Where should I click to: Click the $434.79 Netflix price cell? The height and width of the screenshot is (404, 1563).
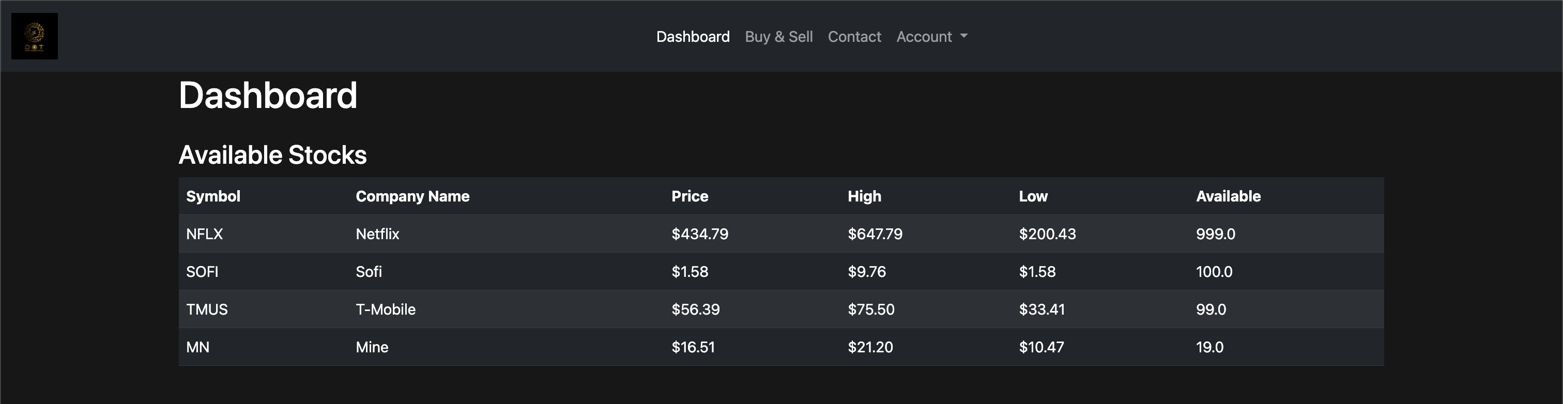[700, 234]
